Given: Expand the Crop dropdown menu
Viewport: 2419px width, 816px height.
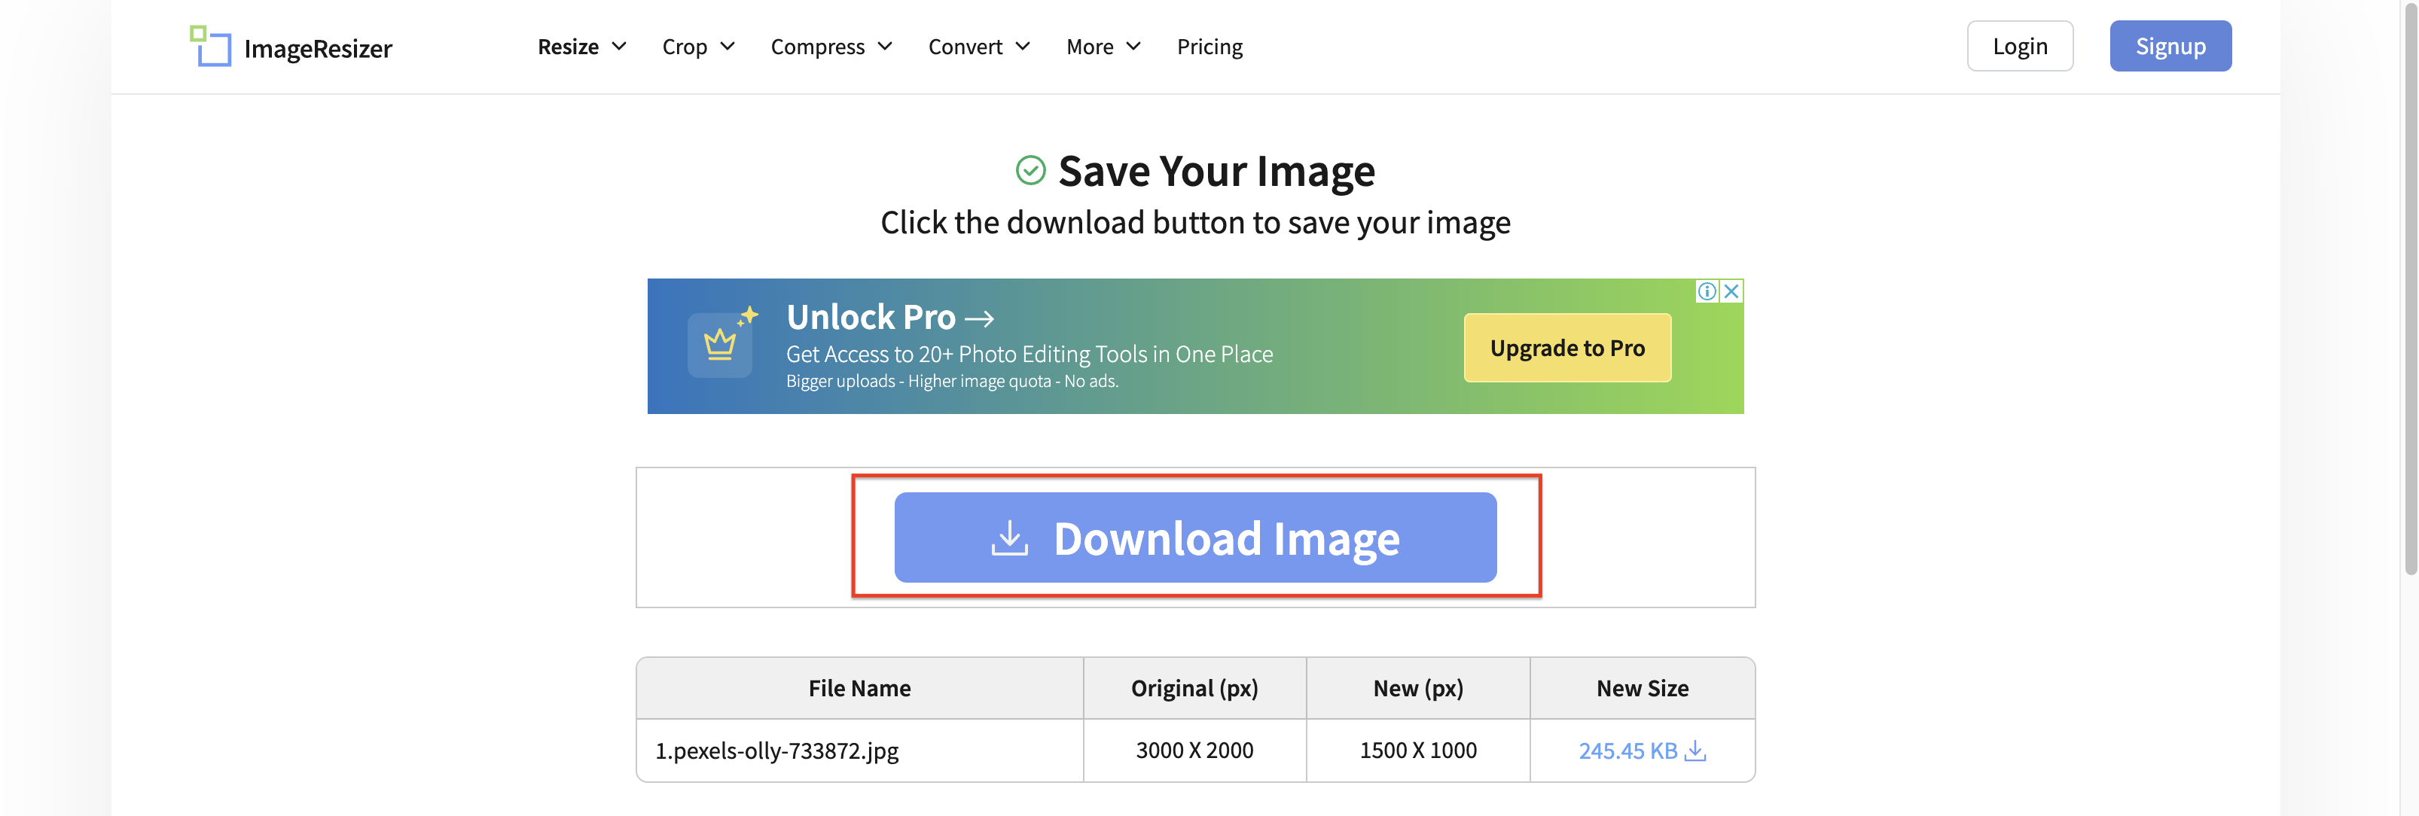Looking at the screenshot, I should 697,46.
